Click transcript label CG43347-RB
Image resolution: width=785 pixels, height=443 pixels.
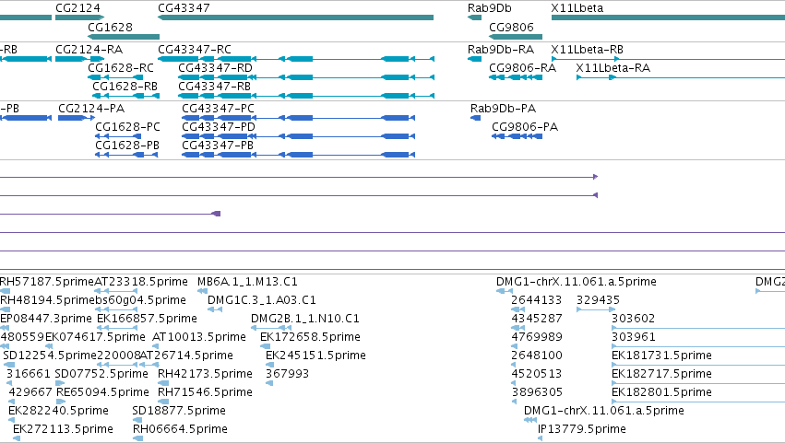[x=215, y=86]
